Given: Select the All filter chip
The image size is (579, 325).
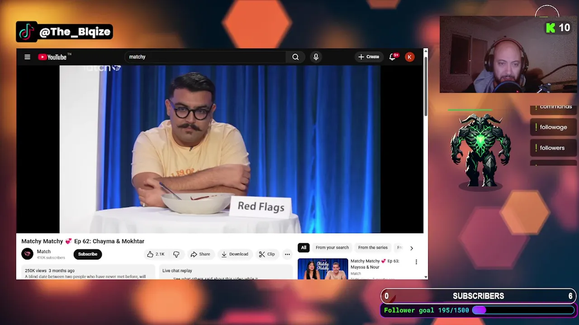Looking at the screenshot, I should 304,247.
